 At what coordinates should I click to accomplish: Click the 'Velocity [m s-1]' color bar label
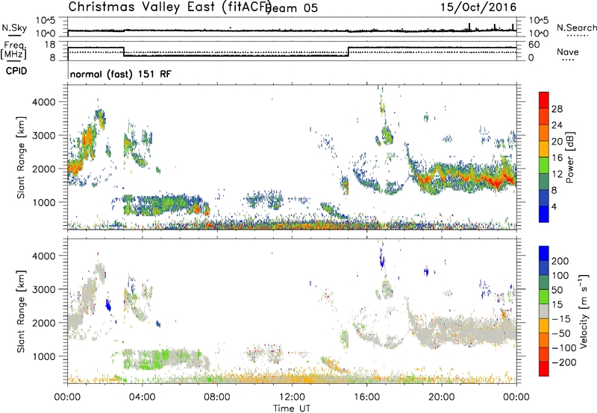point(584,311)
